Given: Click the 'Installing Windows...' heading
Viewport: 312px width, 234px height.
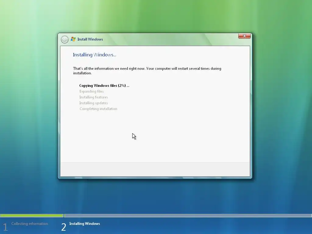Looking at the screenshot, I should click(94, 55).
